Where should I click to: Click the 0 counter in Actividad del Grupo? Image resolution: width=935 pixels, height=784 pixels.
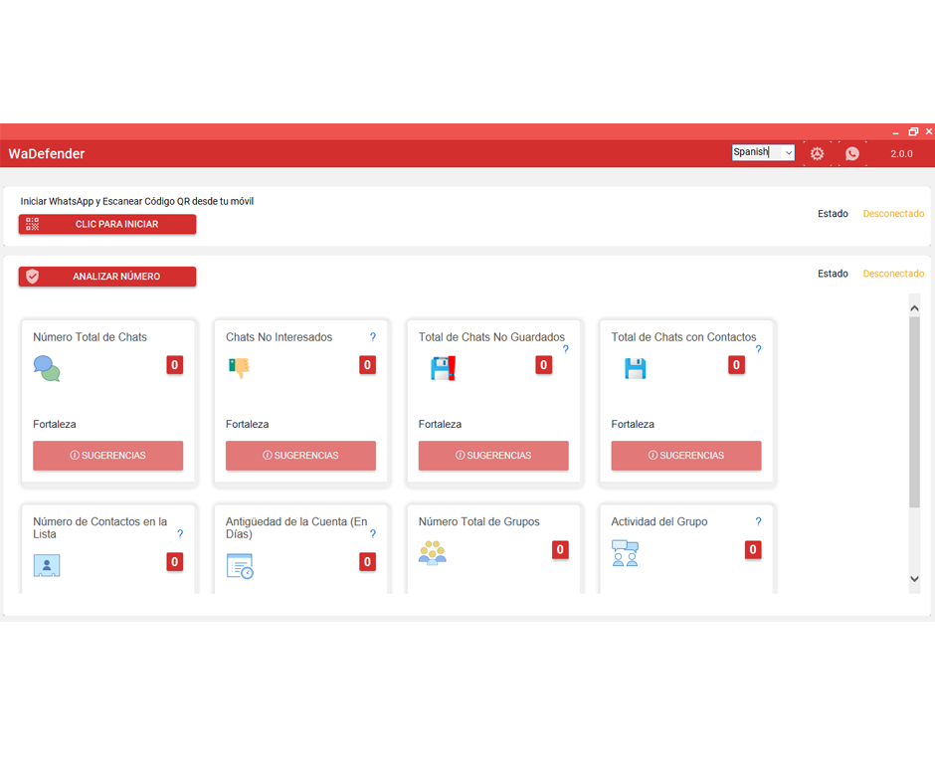[753, 549]
